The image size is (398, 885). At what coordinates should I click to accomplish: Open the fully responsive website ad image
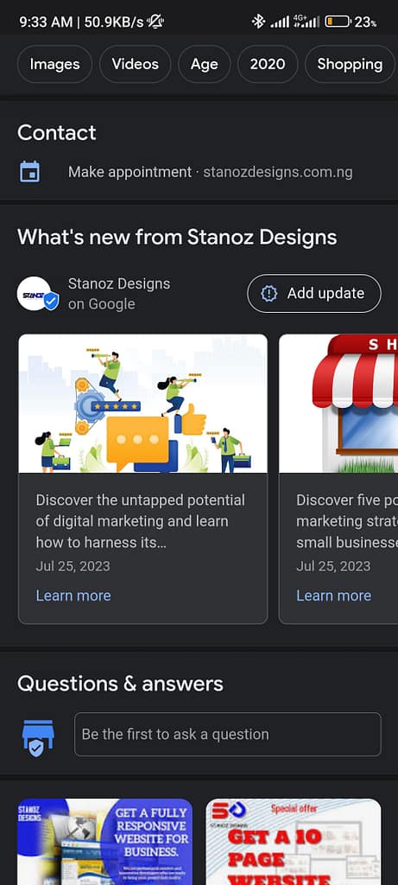tap(104, 842)
